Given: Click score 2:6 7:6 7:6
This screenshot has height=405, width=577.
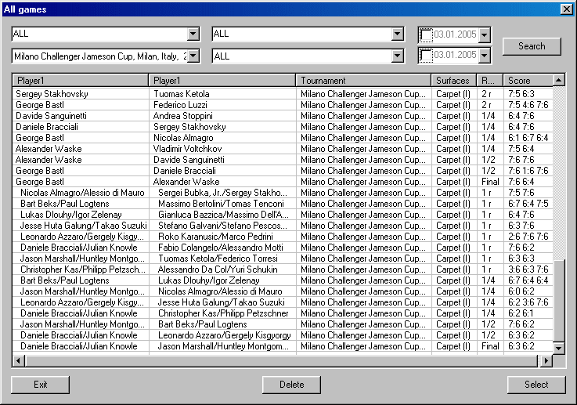Looking at the screenshot, I should point(528,237).
